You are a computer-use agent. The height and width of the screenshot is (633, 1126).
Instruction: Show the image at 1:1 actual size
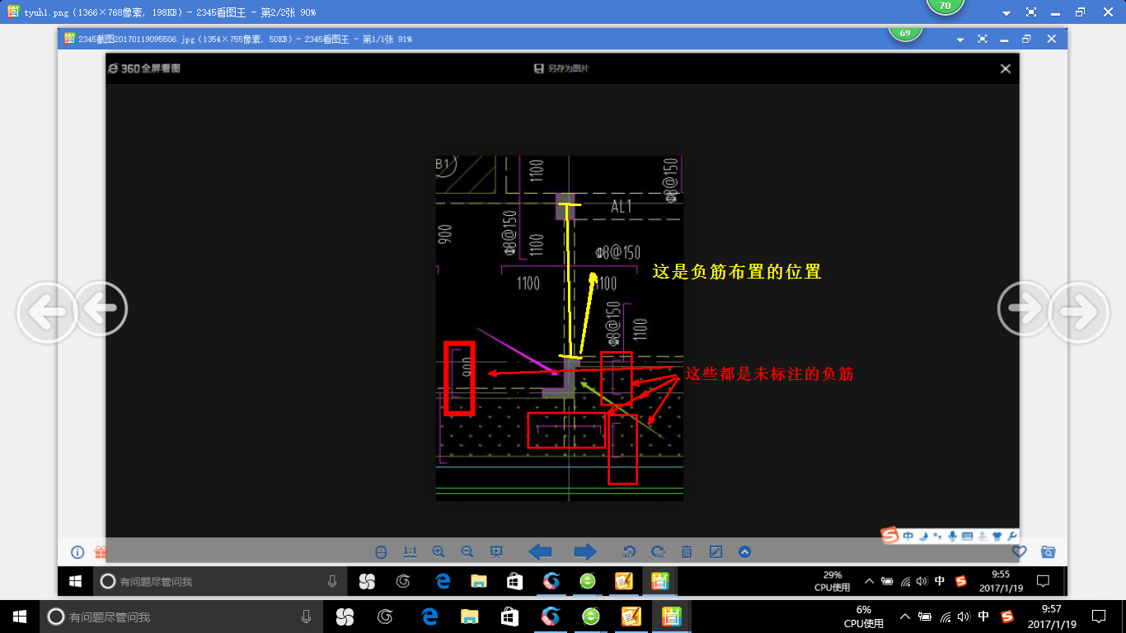coord(410,552)
